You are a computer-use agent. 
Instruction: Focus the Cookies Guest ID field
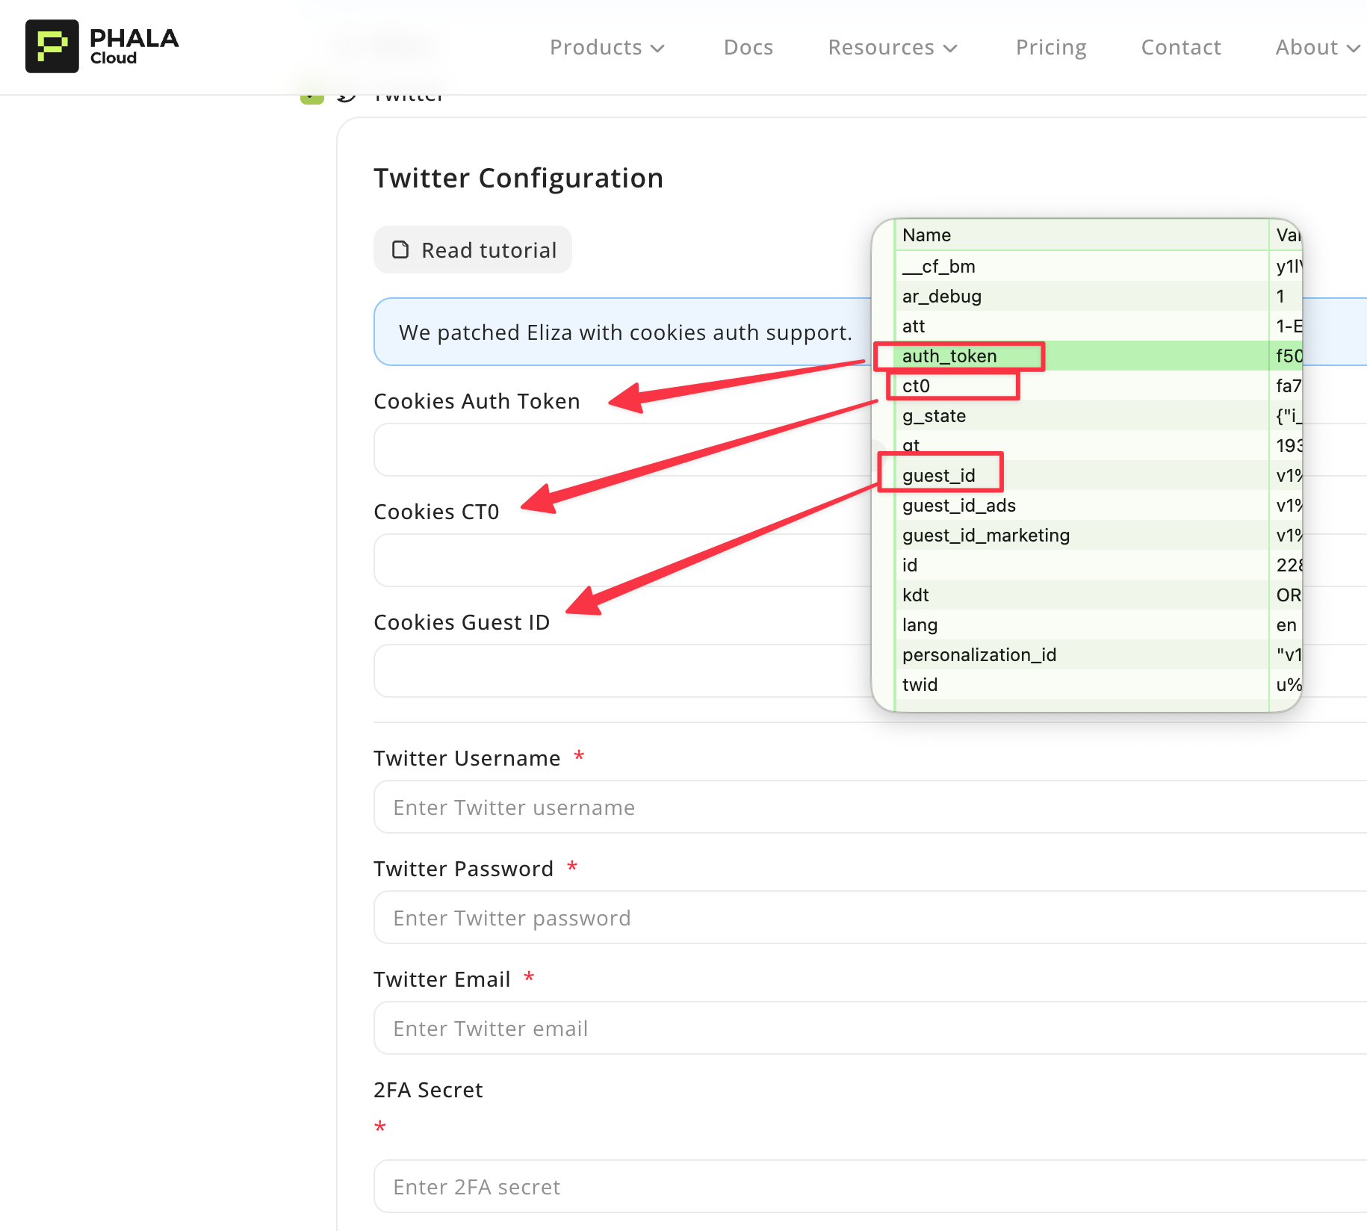tap(622, 671)
